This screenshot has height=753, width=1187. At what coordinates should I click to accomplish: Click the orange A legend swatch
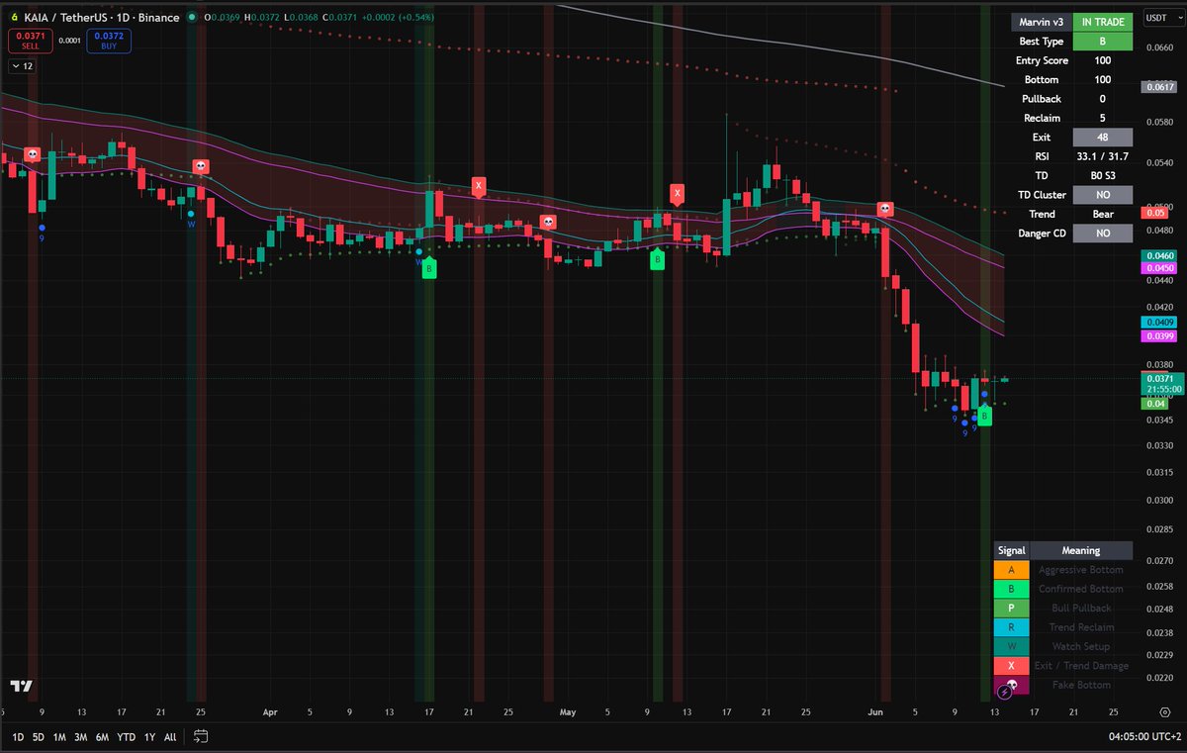click(x=1011, y=570)
